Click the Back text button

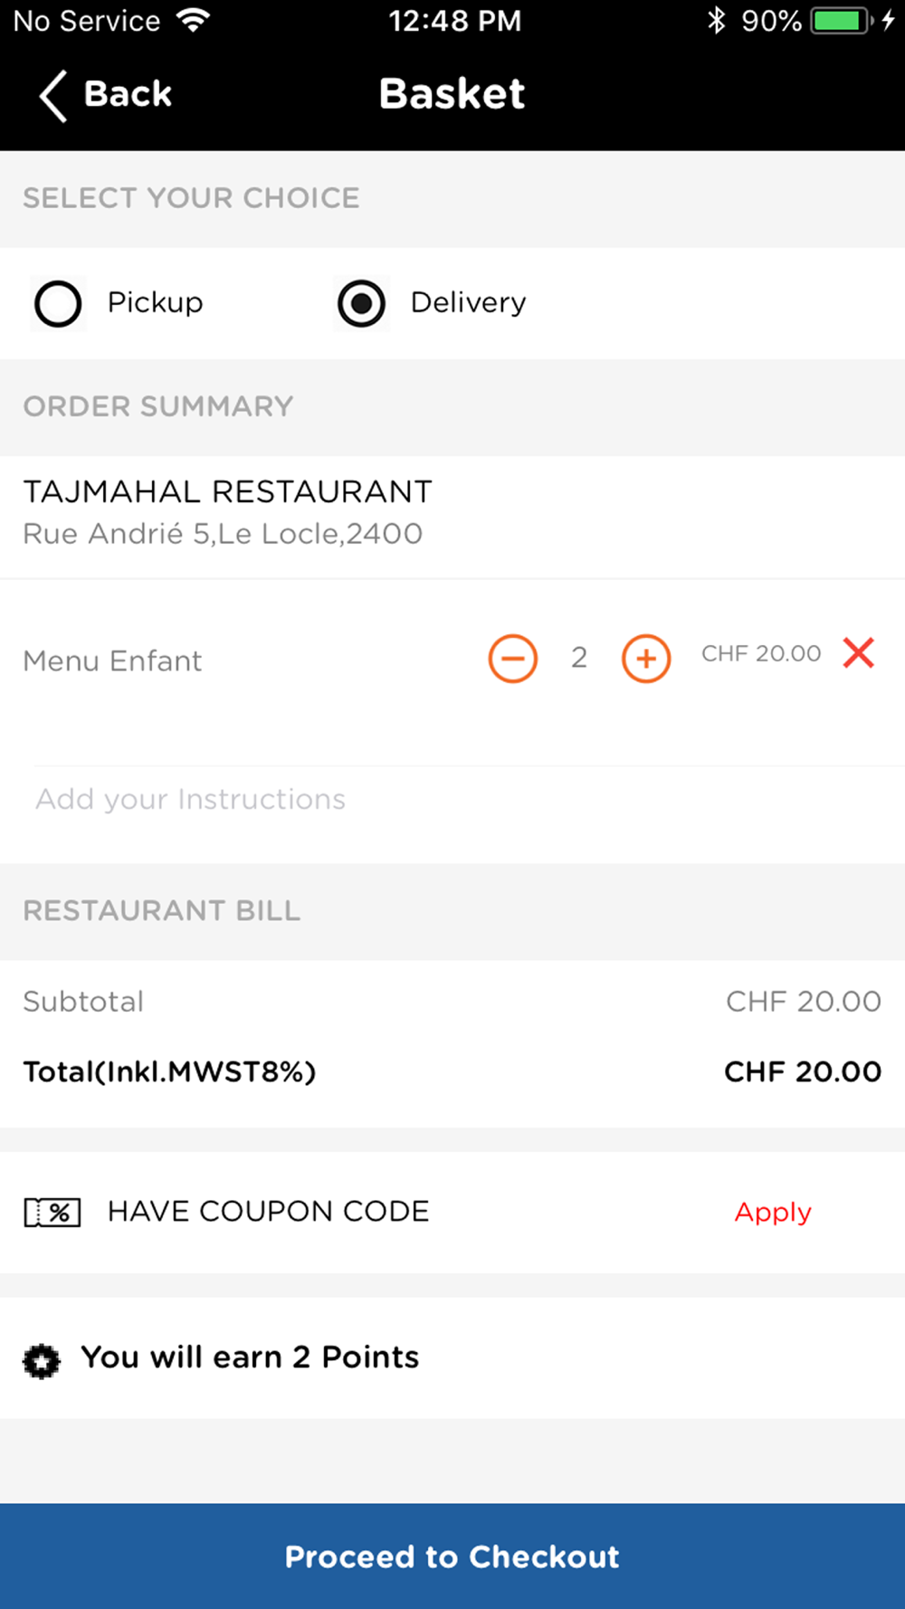[x=128, y=94]
